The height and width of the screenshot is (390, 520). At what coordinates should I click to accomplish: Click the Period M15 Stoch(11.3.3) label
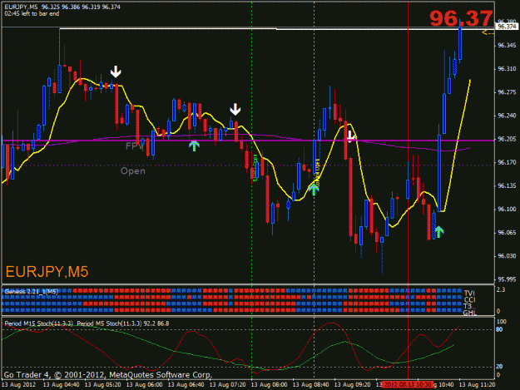click(x=39, y=323)
